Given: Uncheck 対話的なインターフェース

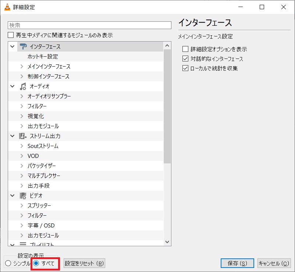Looking at the screenshot, I should [185, 58].
